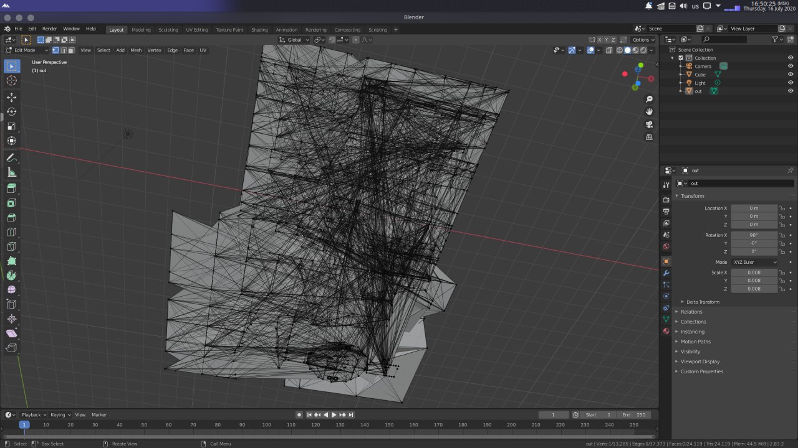The width and height of the screenshot is (798, 448).
Task: Open Render properties tab
Action: click(666, 200)
